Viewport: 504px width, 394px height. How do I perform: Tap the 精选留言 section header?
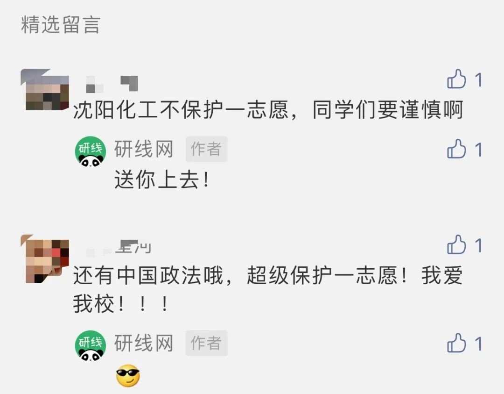(61, 25)
